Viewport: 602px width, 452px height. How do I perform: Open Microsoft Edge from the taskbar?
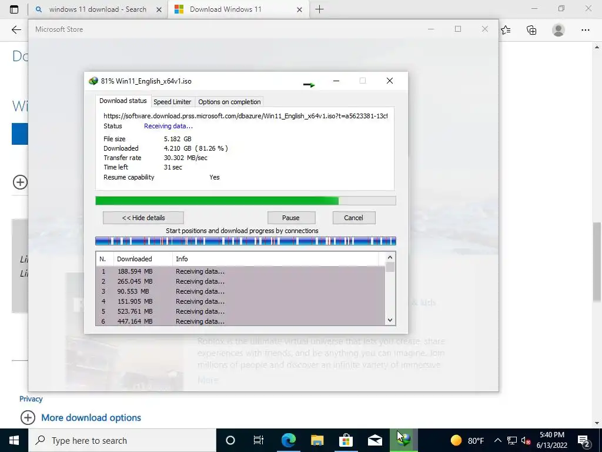click(288, 440)
